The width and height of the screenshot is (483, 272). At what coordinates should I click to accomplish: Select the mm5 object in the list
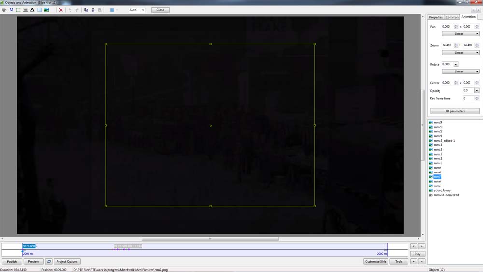click(438, 186)
